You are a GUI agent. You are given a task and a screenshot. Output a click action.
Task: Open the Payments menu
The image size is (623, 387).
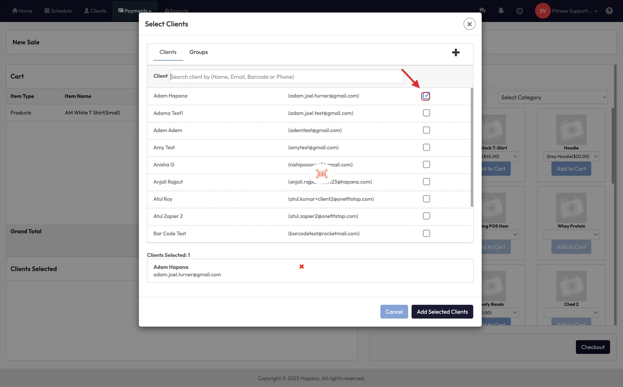(135, 11)
